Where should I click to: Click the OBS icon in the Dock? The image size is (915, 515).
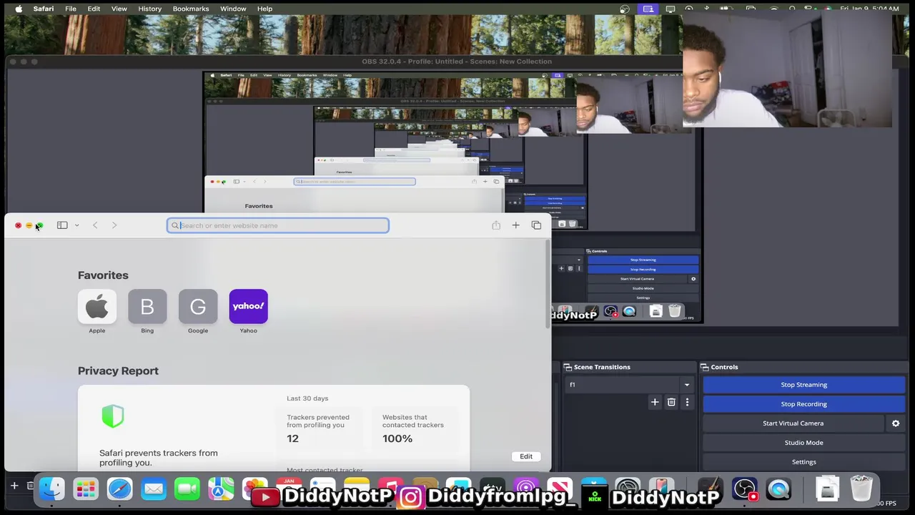[745, 489]
